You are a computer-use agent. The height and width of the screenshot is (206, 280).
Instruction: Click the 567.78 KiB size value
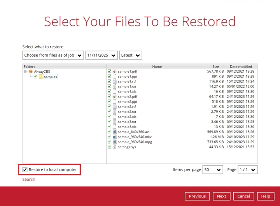(x=215, y=72)
